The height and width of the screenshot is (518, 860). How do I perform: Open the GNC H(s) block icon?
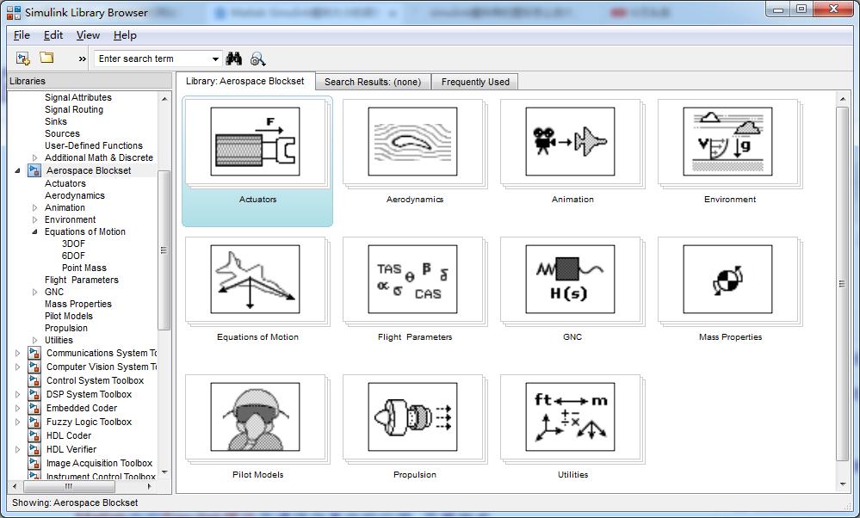(x=572, y=279)
